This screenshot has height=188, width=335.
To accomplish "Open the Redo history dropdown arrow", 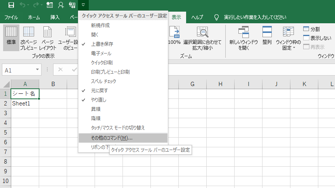I will click(x=41, y=5).
